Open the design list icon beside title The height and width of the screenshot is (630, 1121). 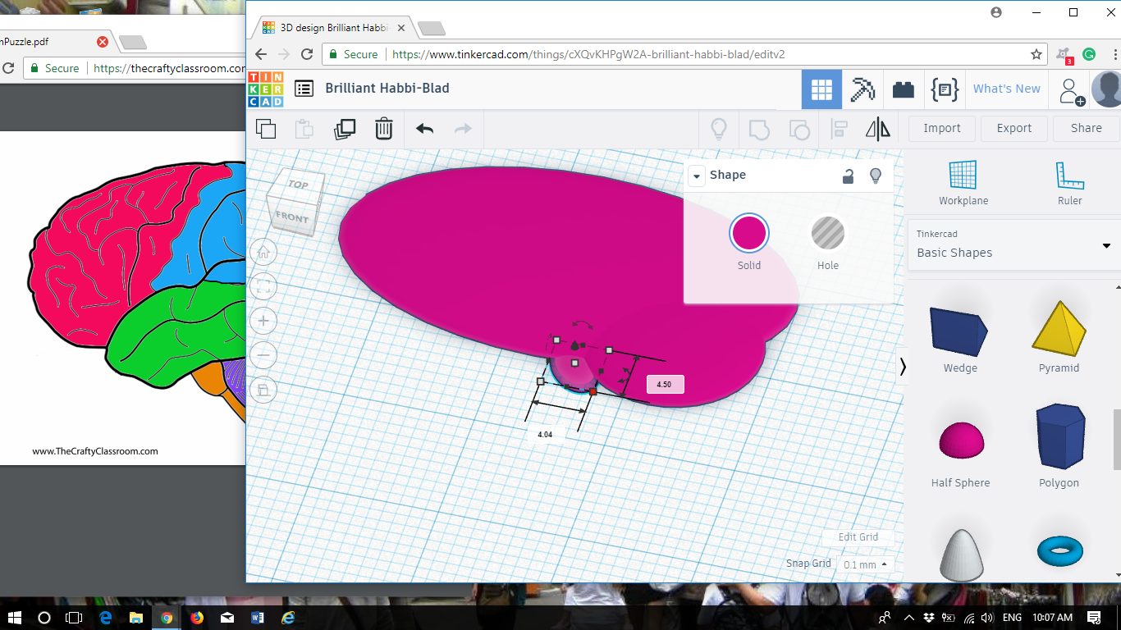304,89
